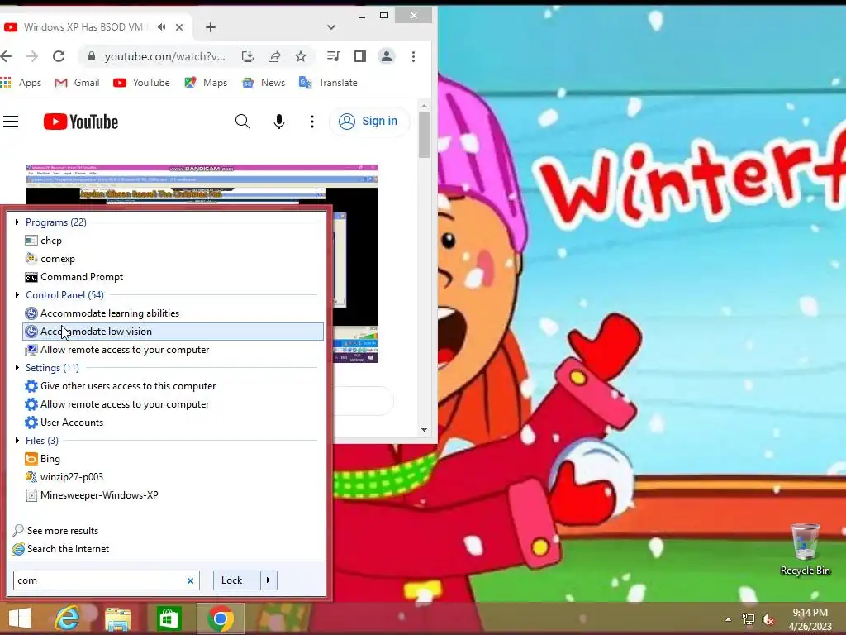Click the install app icon in address bar
846x635 pixels.
pos(248,56)
